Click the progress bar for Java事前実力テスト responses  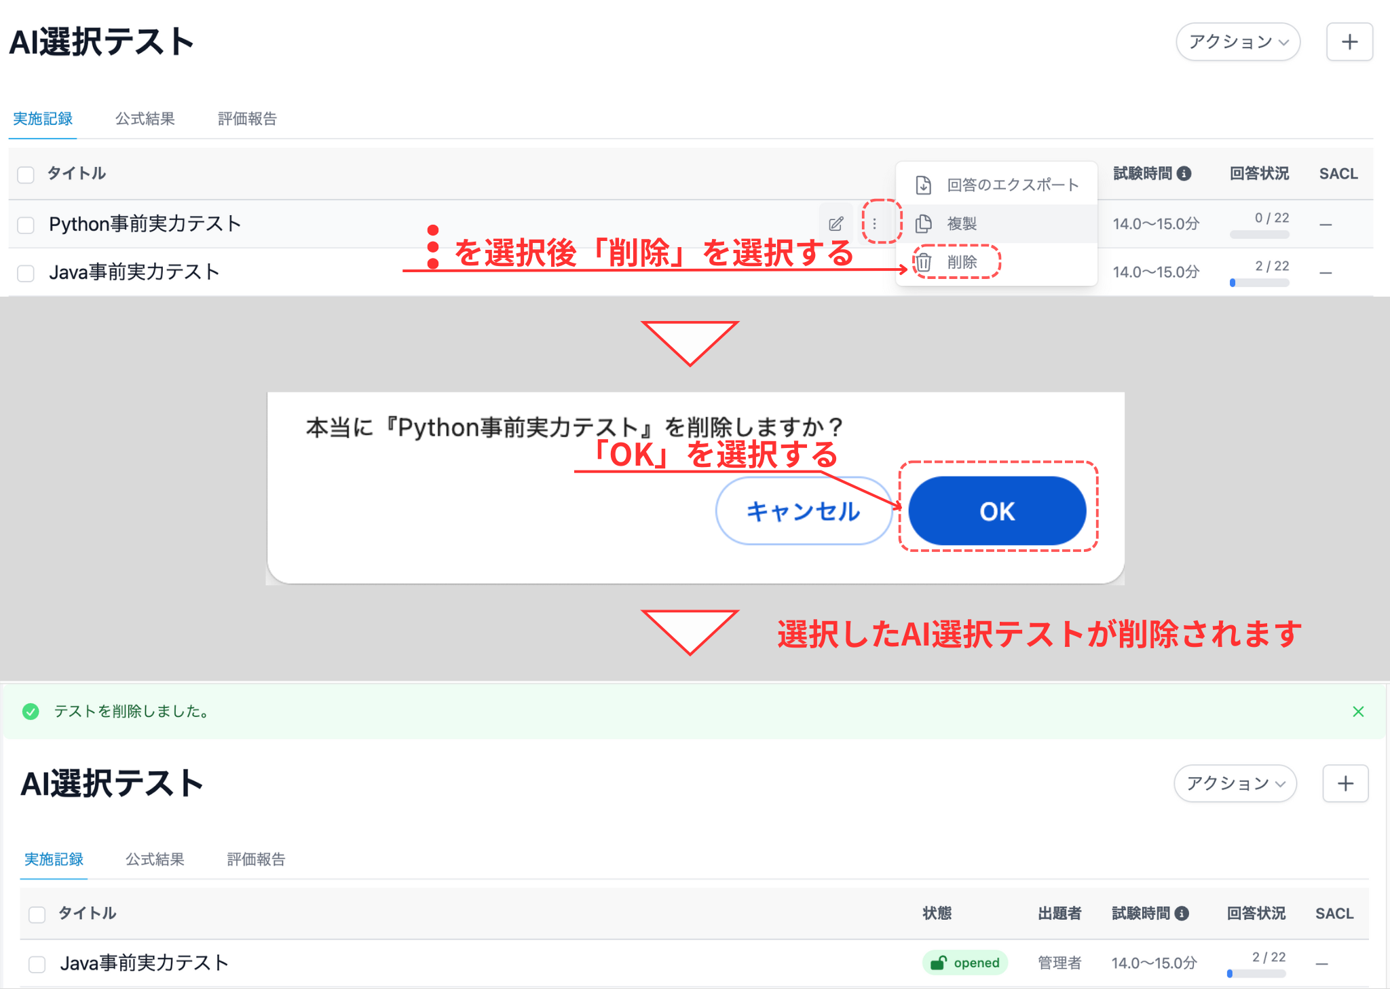[1259, 283]
